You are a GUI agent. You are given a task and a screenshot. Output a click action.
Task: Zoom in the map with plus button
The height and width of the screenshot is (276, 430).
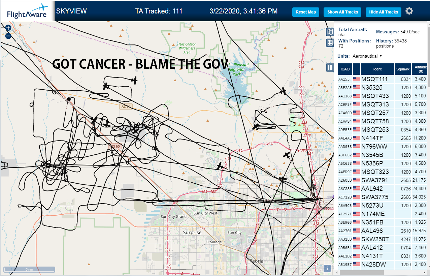[x=8, y=28]
